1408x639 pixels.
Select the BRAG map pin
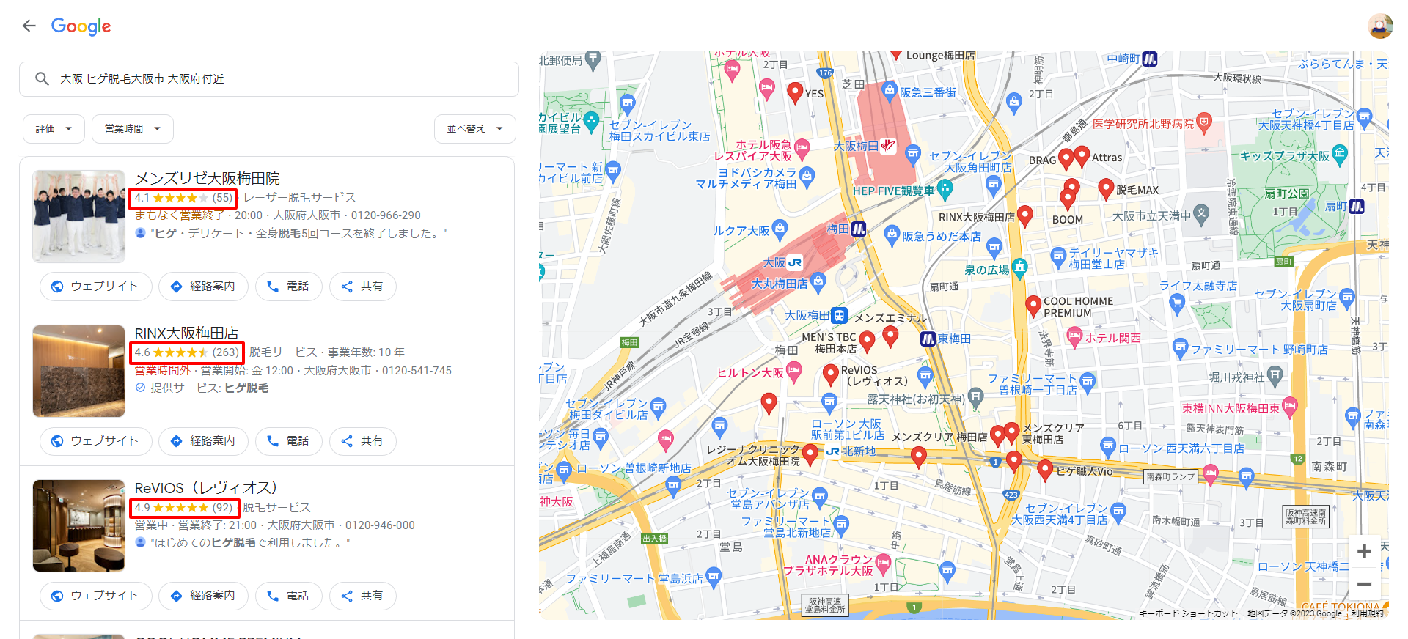click(x=1066, y=158)
